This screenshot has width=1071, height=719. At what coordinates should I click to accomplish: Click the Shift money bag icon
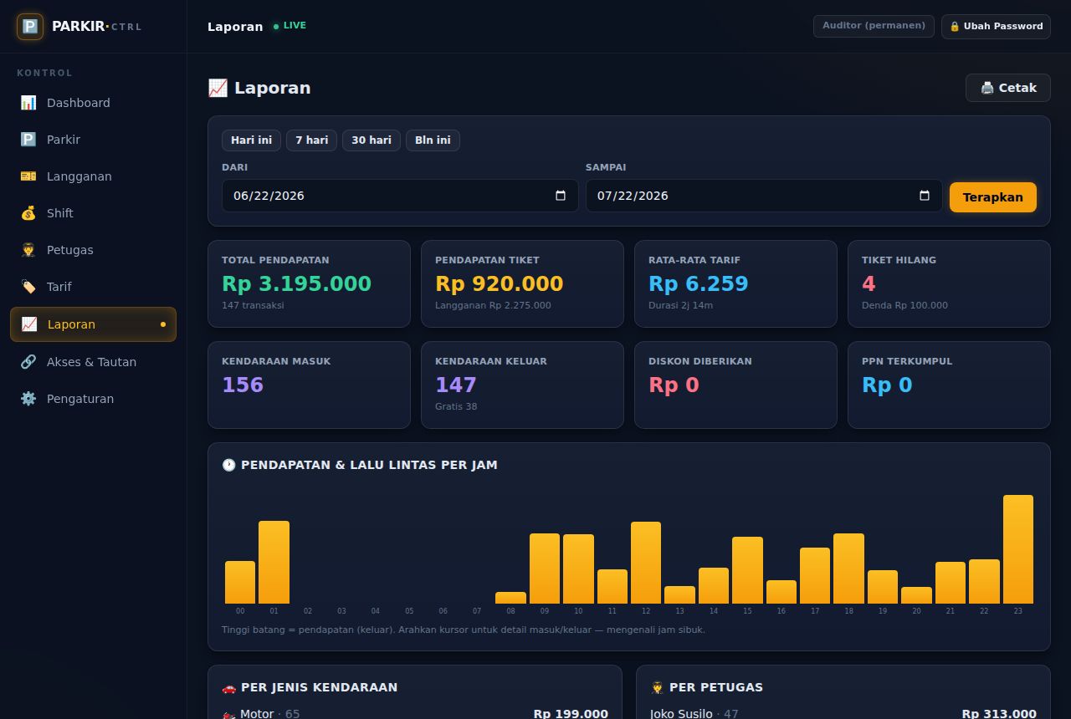28,213
